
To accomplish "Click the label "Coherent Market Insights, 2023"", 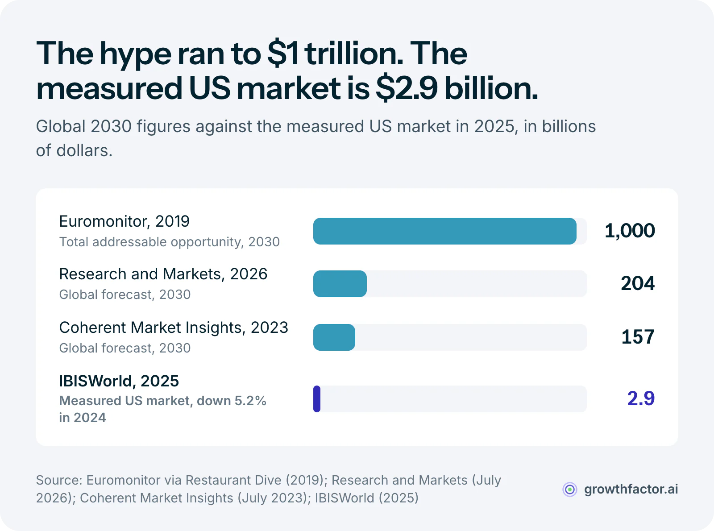I will (174, 328).
